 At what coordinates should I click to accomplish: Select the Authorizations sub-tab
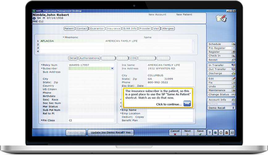(89, 58)
